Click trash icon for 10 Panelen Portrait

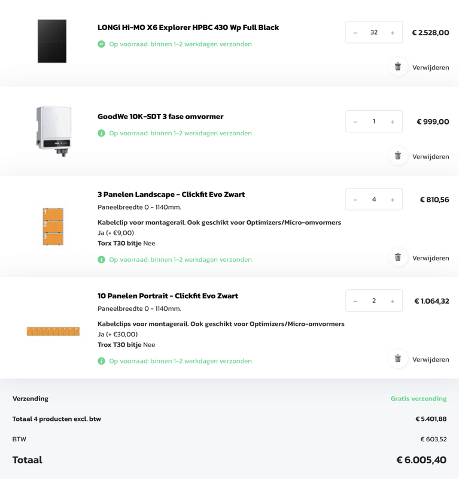pos(398,359)
